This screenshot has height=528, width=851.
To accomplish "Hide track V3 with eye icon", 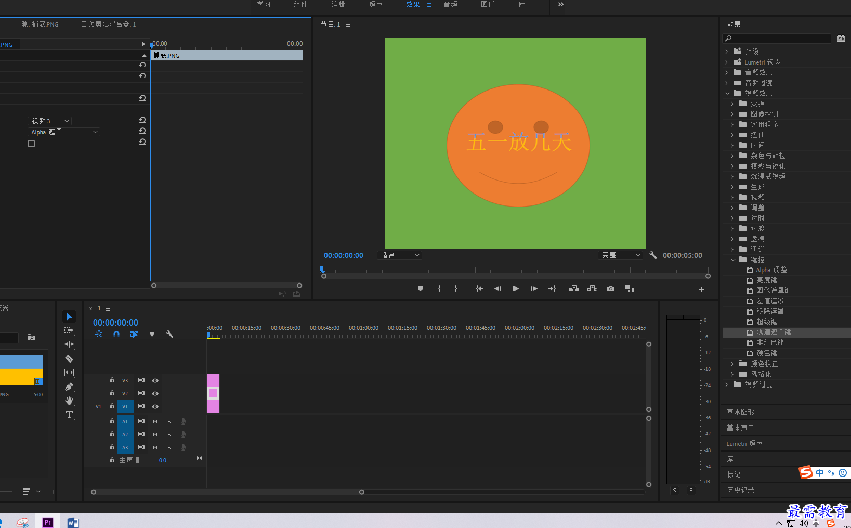I will [155, 380].
